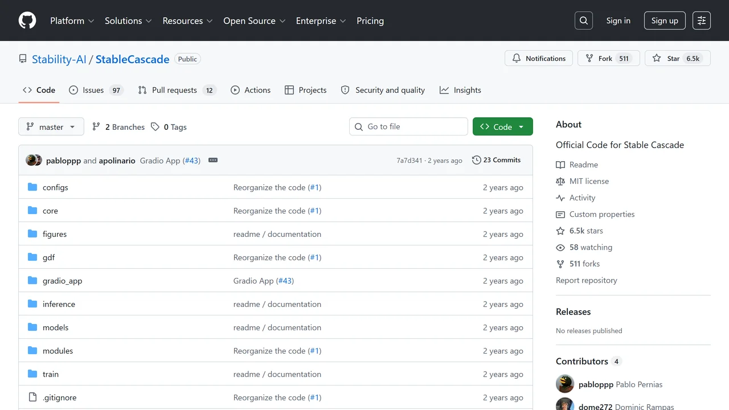Click the book icon next to Readme
The height and width of the screenshot is (410, 729).
[560, 165]
